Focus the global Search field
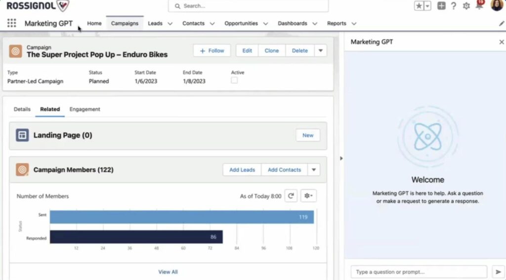Image resolution: width=506 pixels, height=280 pixels. pos(248,6)
